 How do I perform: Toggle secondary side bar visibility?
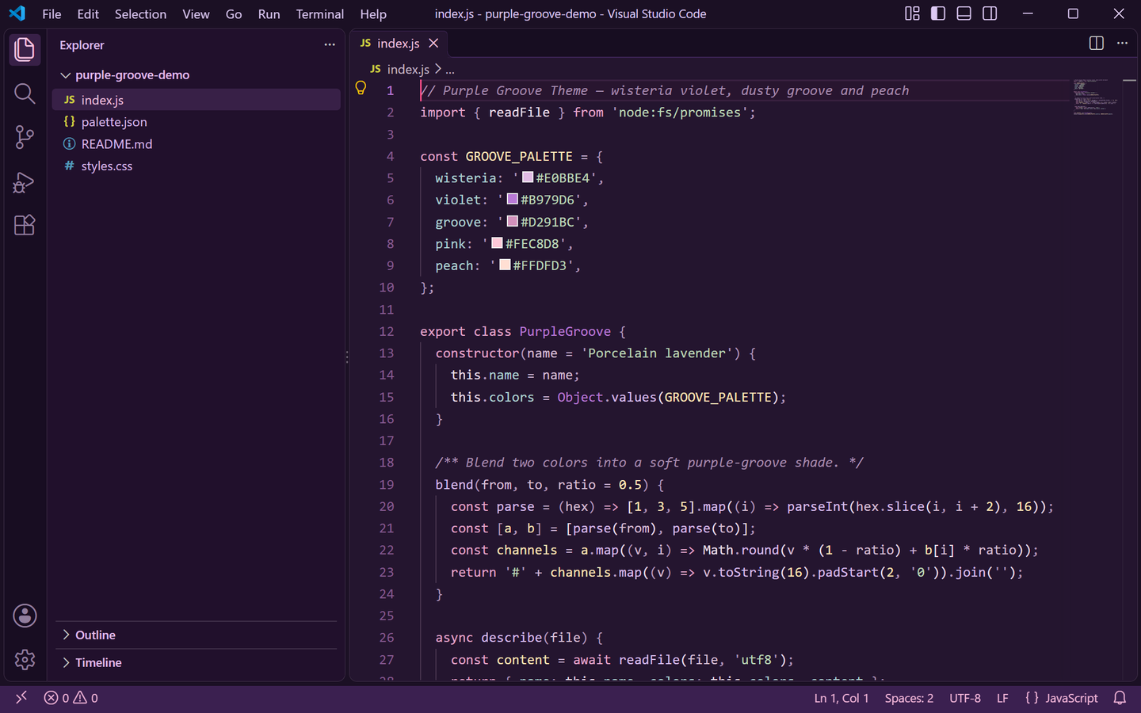[990, 13]
